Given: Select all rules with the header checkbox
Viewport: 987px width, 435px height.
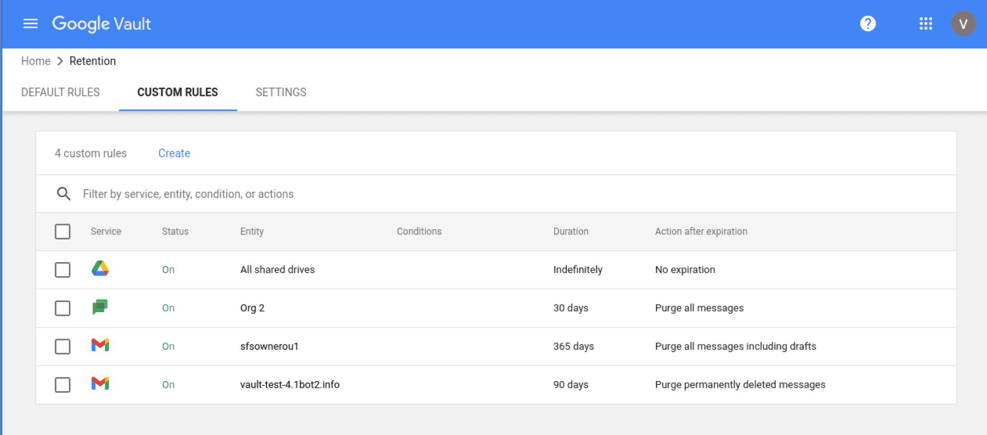Looking at the screenshot, I should pos(63,232).
